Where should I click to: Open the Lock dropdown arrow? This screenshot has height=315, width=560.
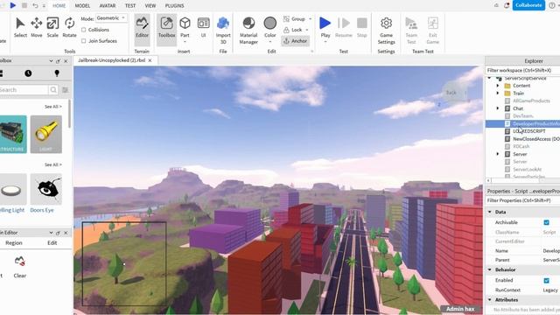tap(307, 30)
